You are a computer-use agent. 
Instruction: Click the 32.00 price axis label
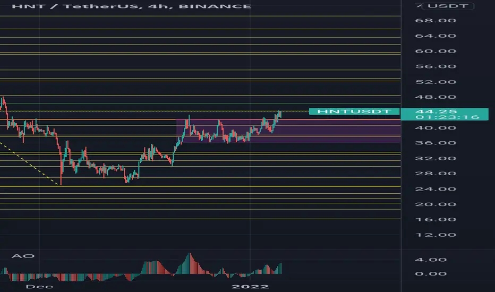coord(436,158)
